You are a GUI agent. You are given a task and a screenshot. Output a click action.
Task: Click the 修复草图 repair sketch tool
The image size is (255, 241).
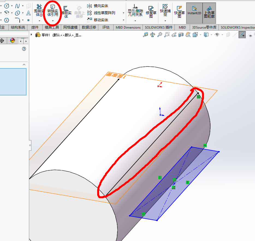click(x=151, y=12)
